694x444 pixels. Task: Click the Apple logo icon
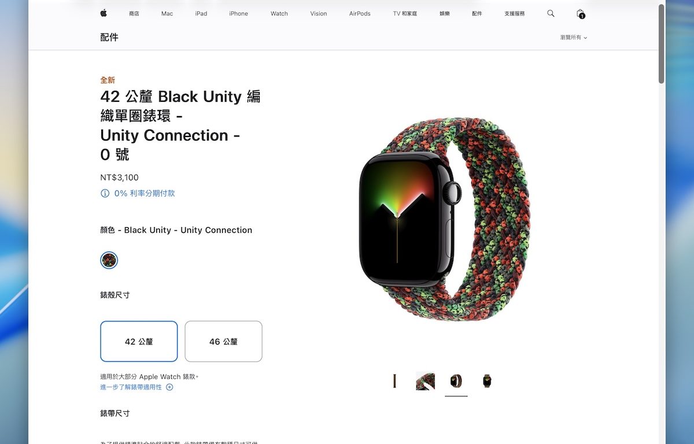pyautogui.click(x=104, y=13)
